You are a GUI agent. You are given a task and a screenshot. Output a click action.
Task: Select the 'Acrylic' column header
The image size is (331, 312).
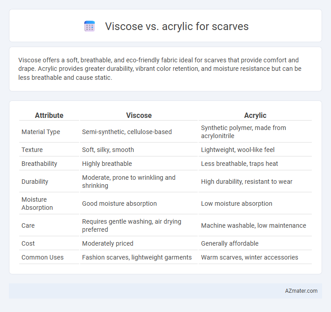255,115
